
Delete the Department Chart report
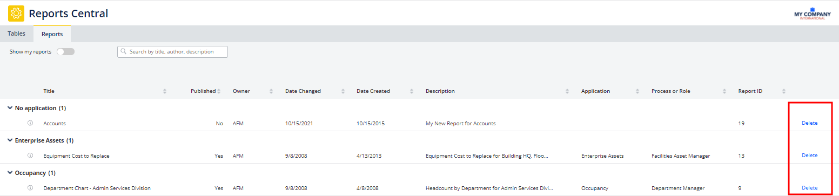809,188
